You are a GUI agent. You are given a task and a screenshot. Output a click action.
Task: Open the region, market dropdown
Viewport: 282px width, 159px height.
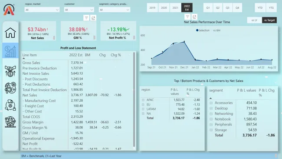pyautogui.click(x=42, y=10)
